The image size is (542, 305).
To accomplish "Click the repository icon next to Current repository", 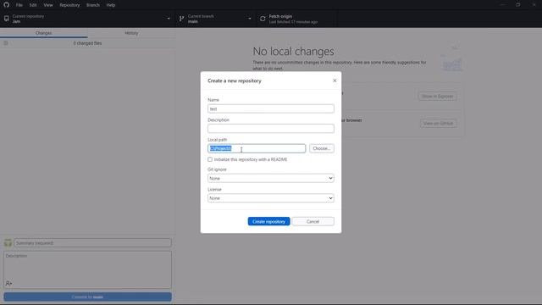I will (6, 19).
